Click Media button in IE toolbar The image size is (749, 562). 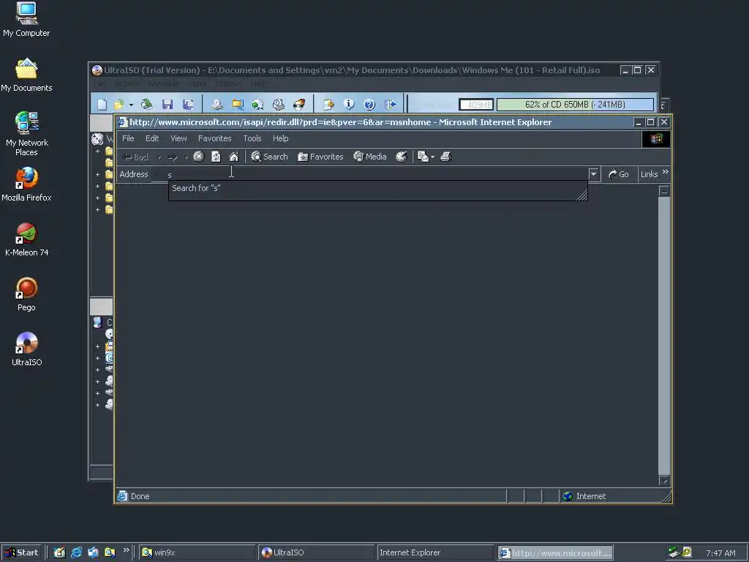click(x=369, y=157)
